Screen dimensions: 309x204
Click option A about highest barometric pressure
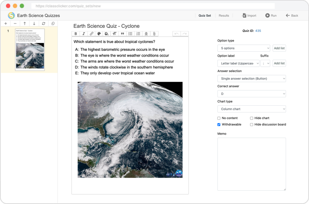click(x=120, y=50)
